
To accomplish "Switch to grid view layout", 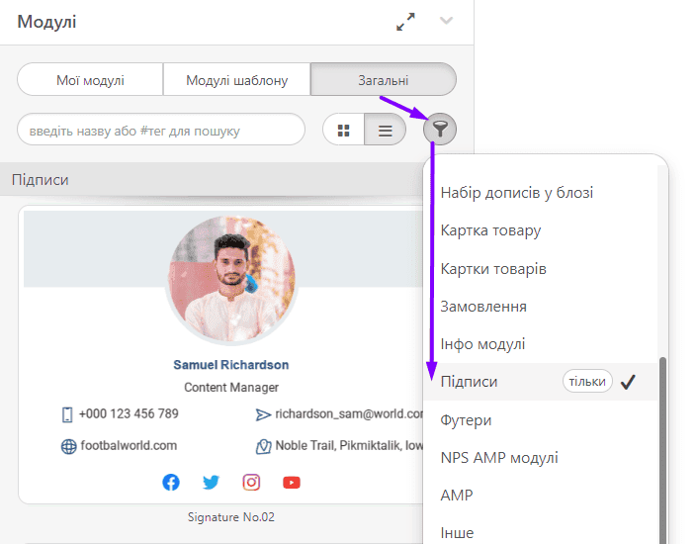I will (344, 130).
